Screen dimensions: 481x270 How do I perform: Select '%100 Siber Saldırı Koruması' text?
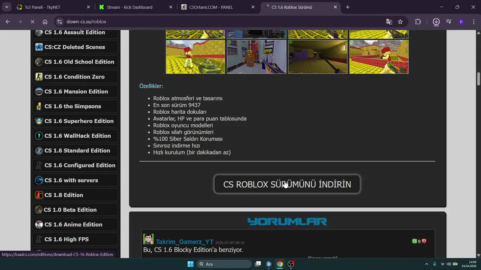coord(188,139)
